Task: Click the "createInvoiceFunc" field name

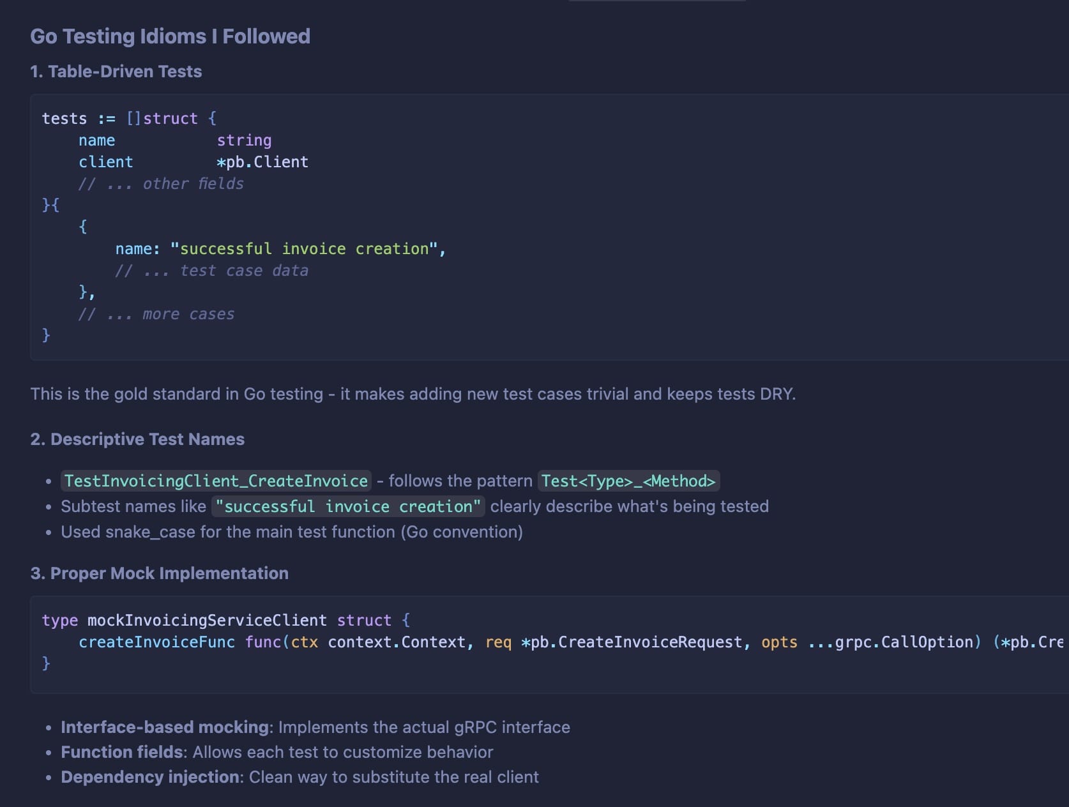Action: pos(156,642)
